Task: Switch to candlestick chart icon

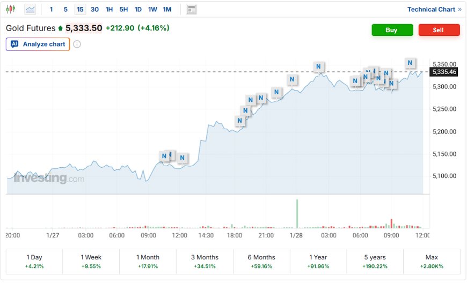Action: pyautogui.click(x=10, y=9)
